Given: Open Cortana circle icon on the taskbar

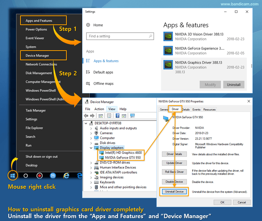Looking at the screenshot, I should tap(26, 176).
